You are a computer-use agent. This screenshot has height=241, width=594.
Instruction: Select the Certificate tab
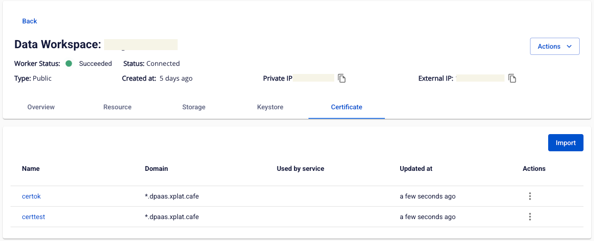coord(347,107)
